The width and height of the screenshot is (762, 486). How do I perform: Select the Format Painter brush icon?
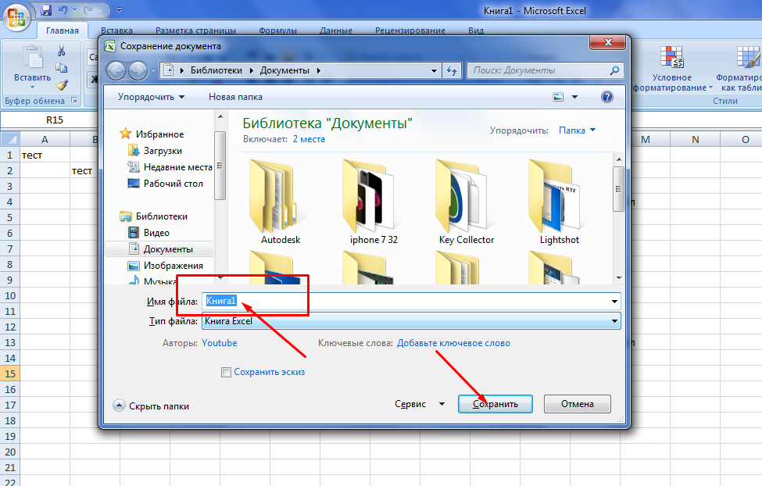(61, 84)
